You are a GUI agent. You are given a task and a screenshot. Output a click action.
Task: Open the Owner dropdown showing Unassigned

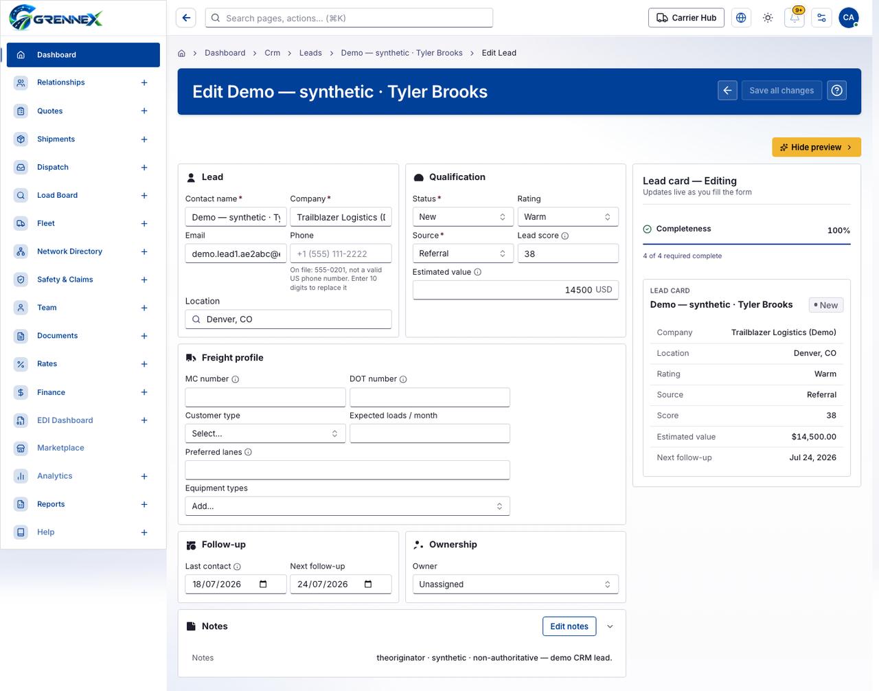516,585
